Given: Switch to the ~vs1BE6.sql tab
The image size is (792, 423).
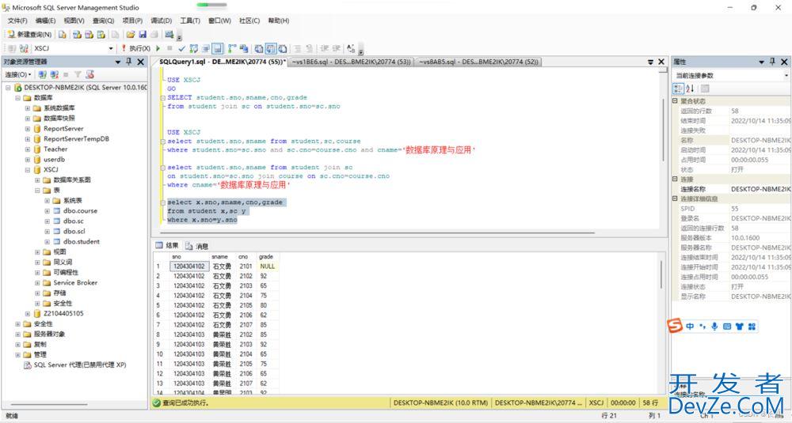Looking at the screenshot, I should pos(351,62).
